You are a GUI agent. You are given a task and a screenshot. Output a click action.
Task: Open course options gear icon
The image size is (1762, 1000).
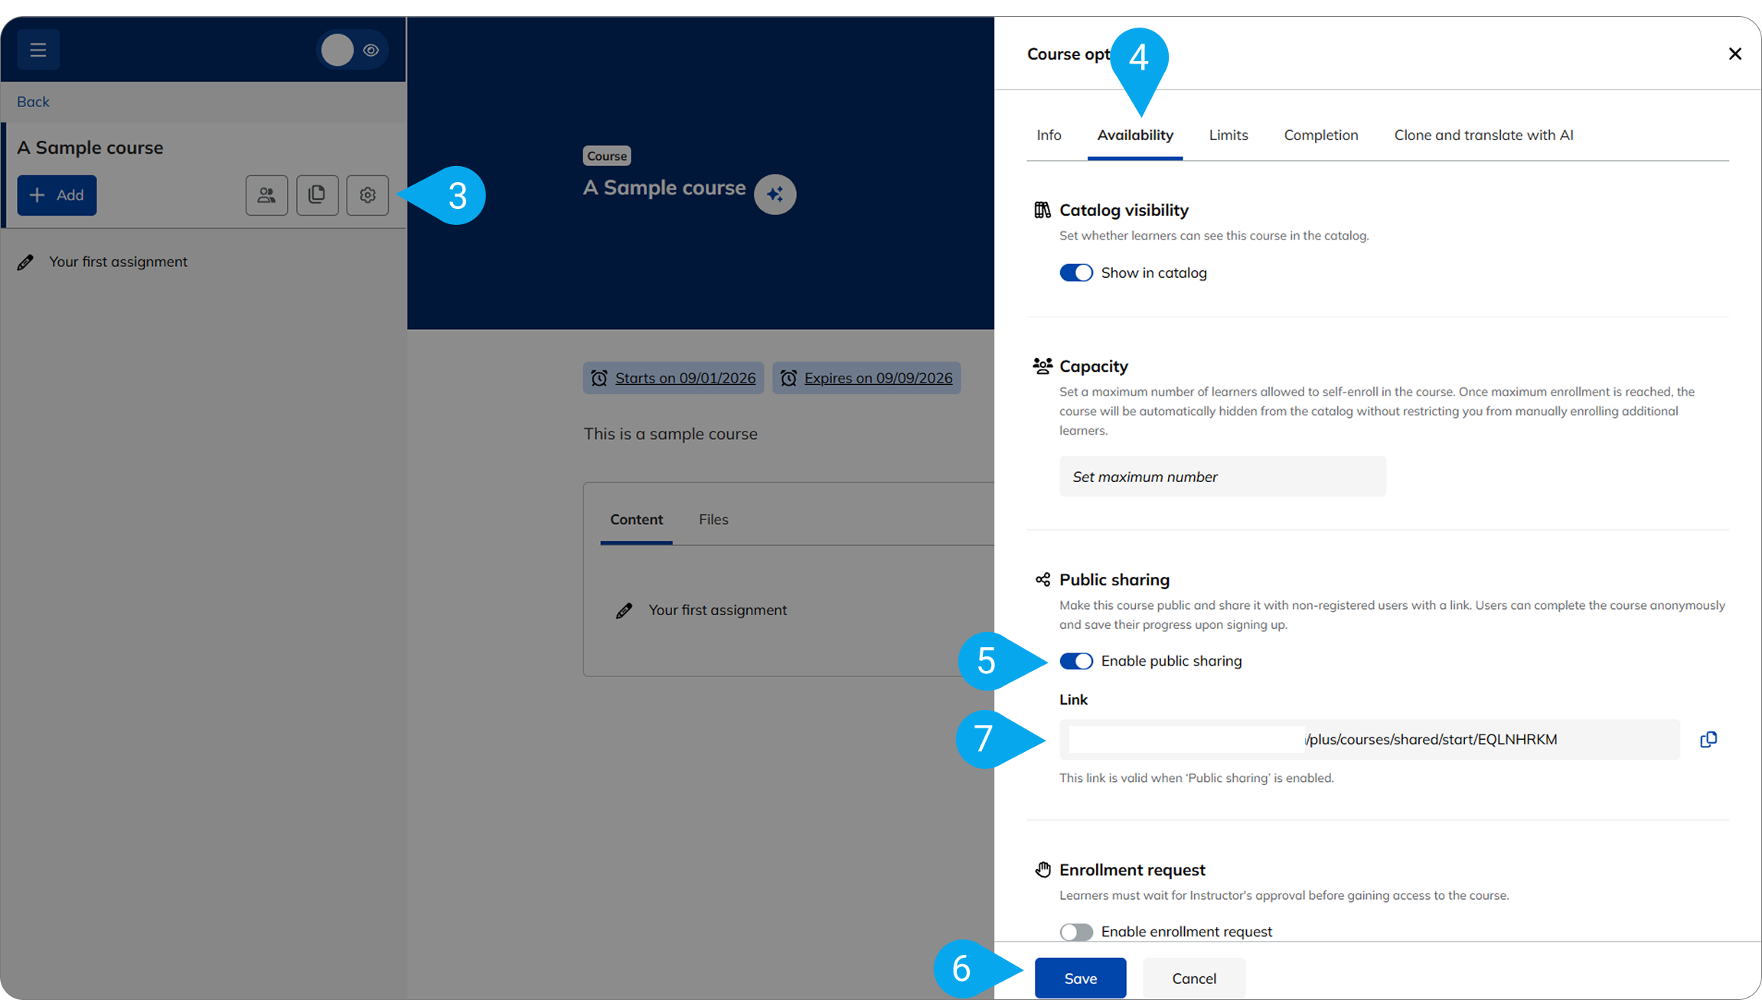pyautogui.click(x=367, y=195)
